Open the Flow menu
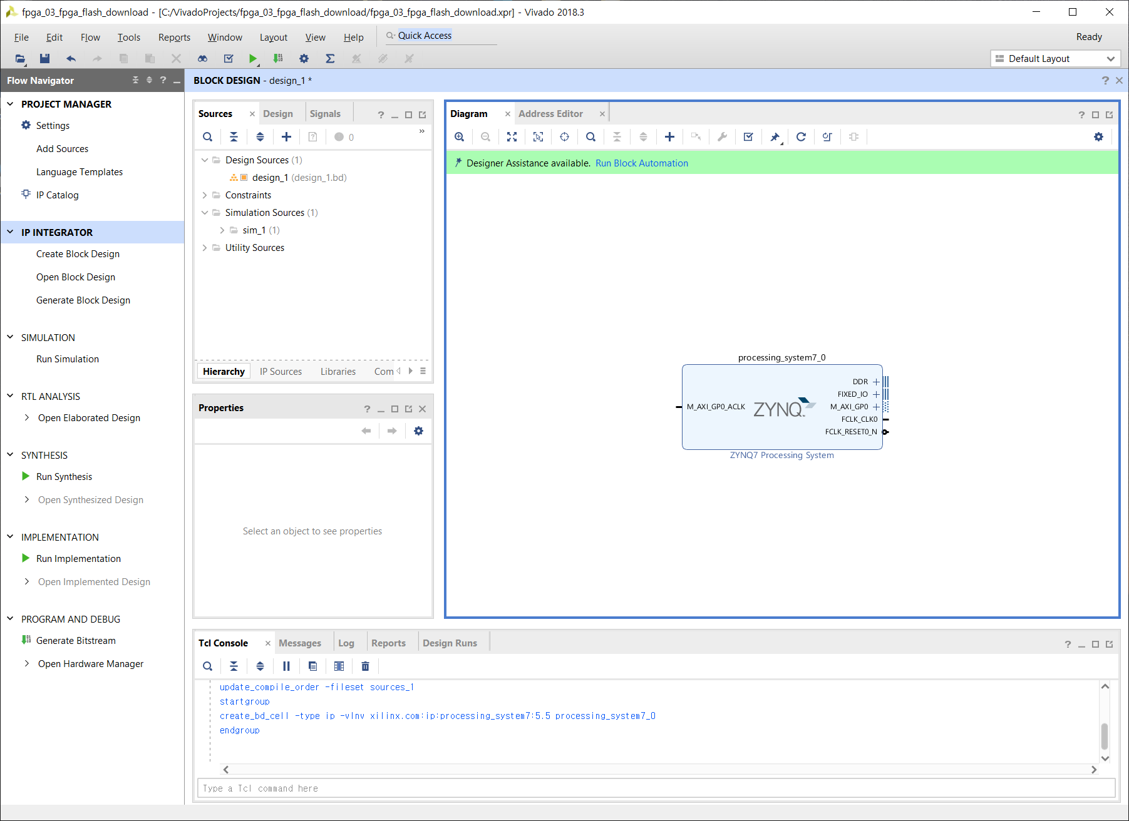 (90, 38)
